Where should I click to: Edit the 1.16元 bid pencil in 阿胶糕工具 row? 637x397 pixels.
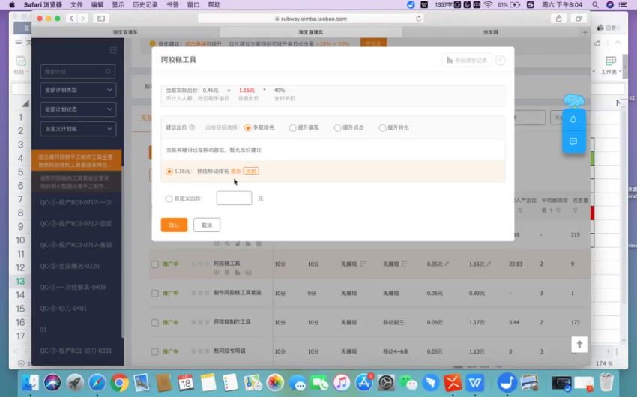click(x=489, y=264)
